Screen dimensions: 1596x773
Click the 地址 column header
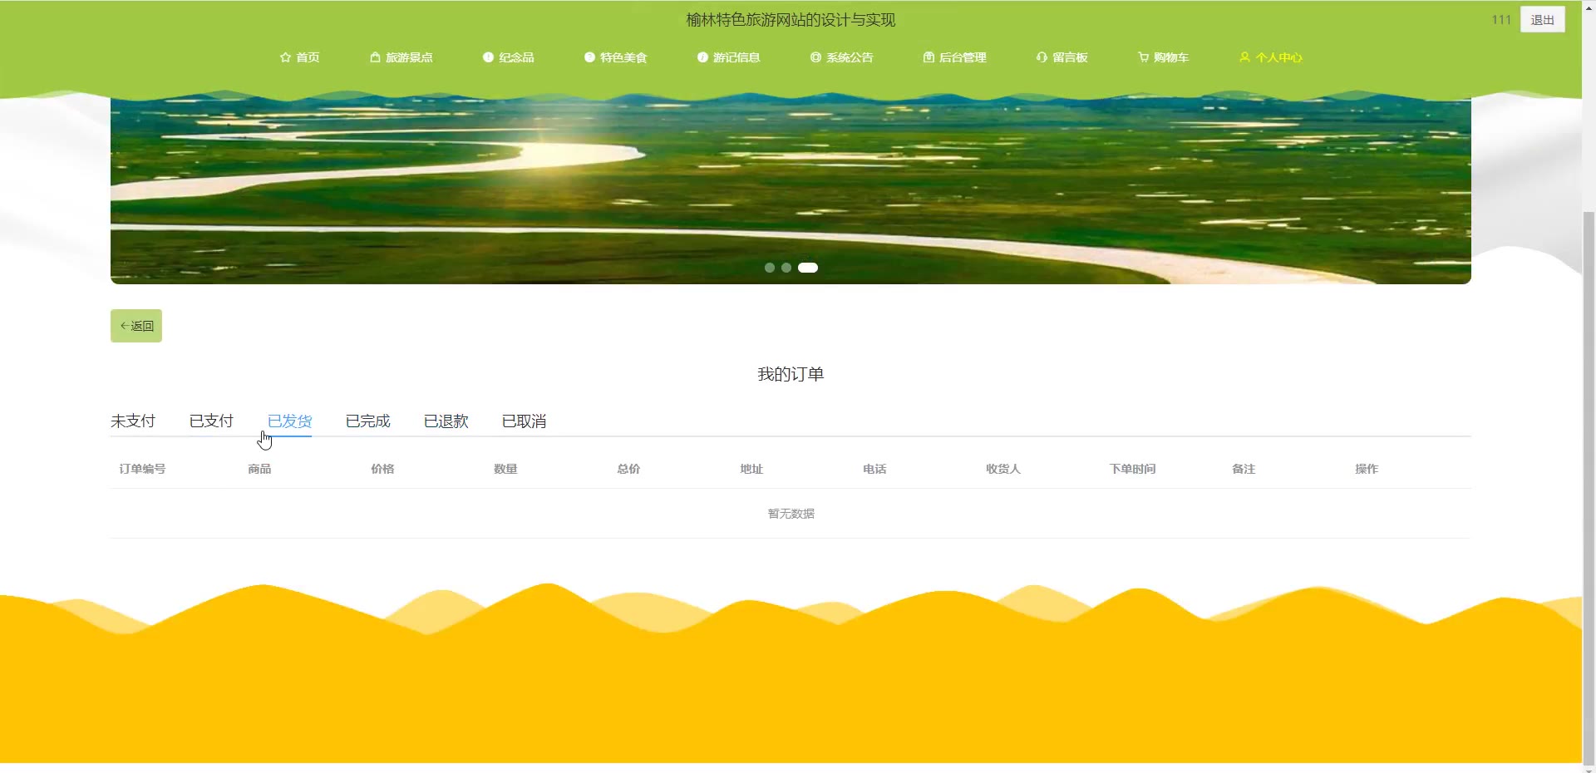(751, 469)
